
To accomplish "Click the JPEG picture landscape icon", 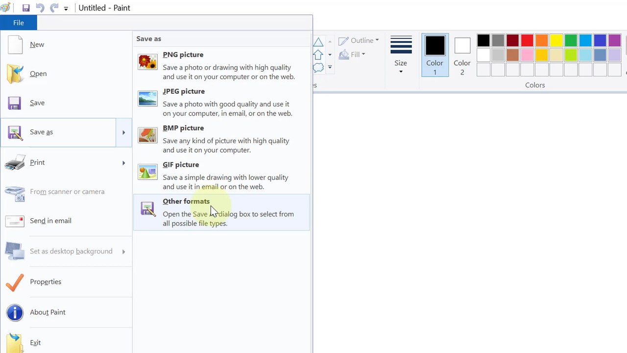I will tap(147, 99).
